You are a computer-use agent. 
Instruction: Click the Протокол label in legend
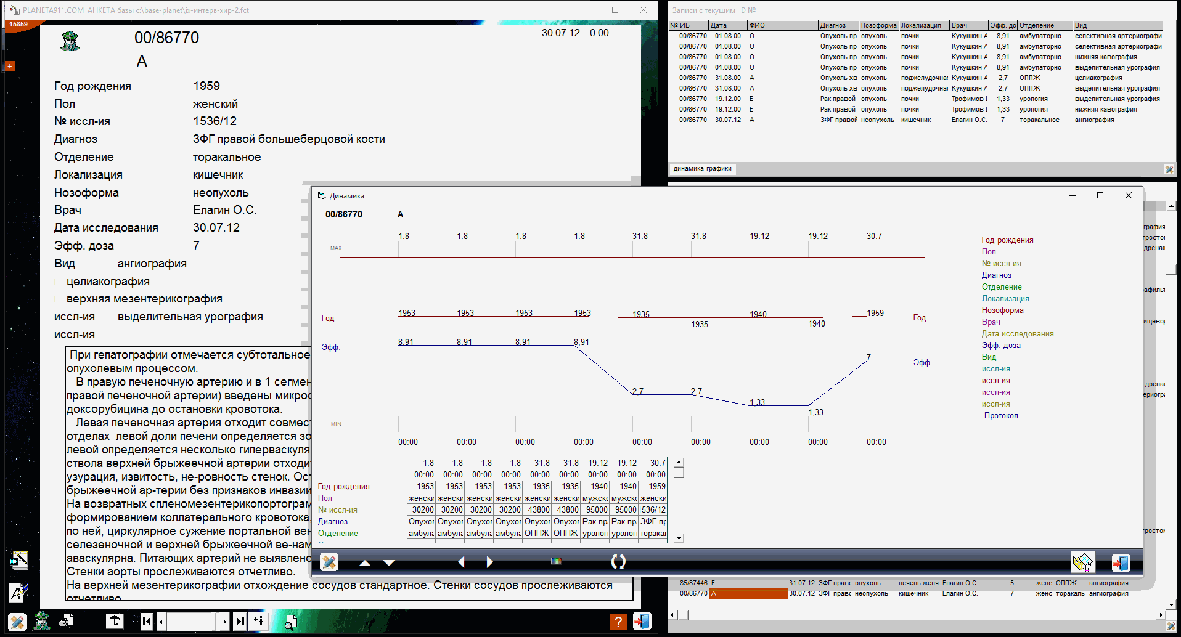1000,415
